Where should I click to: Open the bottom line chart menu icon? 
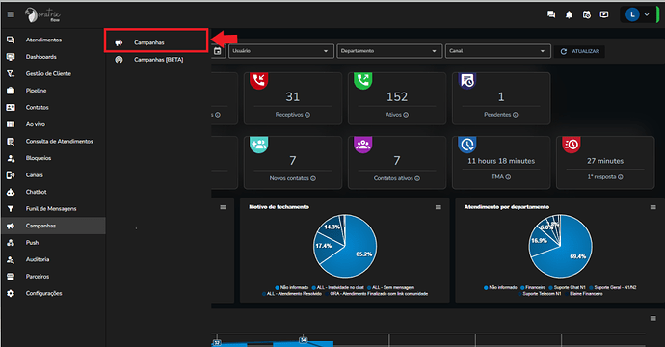tap(653, 319)
